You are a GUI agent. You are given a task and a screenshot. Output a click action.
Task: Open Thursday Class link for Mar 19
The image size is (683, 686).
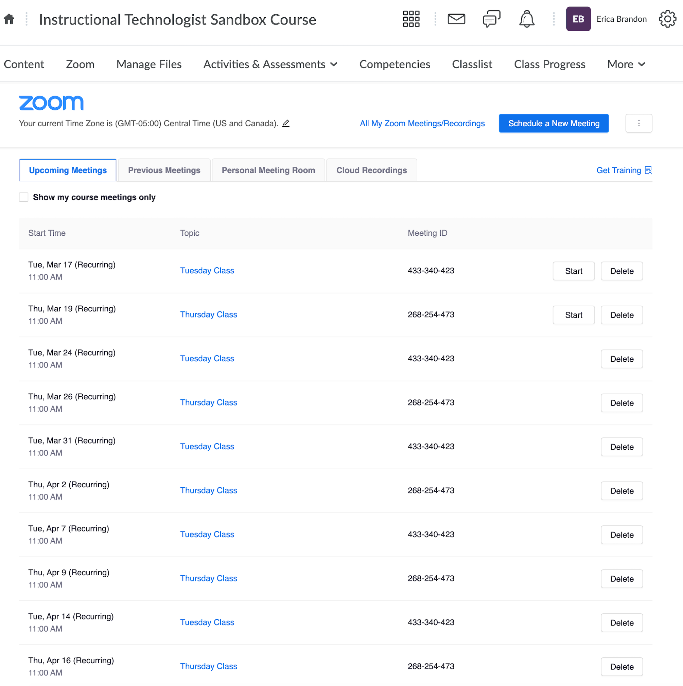pyautogui.click(x=209, y=314)
